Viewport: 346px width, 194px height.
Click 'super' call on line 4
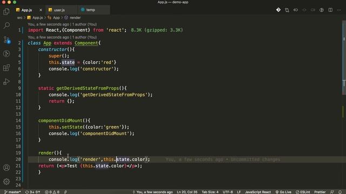click(x=55, y=56)
